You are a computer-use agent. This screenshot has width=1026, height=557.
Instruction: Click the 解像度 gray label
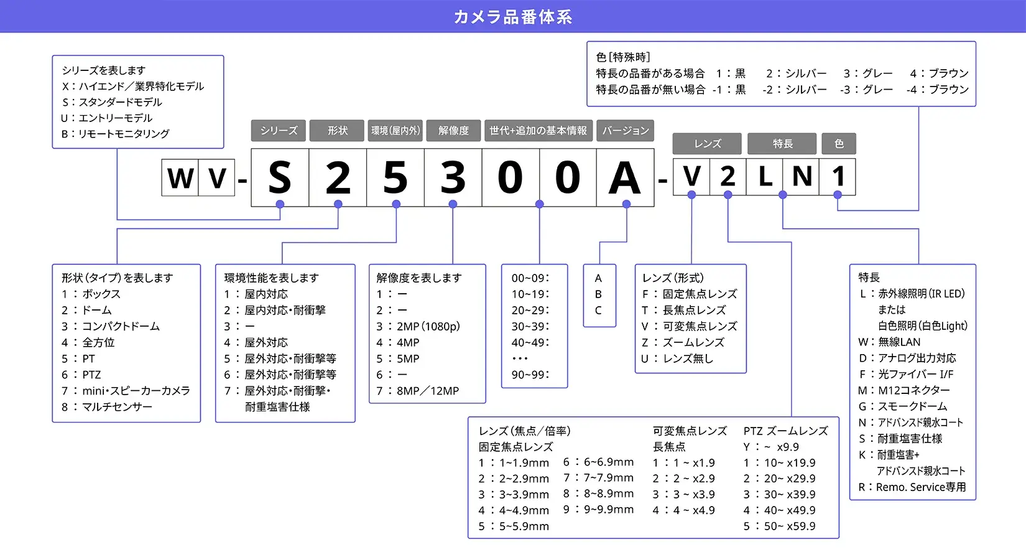point(453,131)
